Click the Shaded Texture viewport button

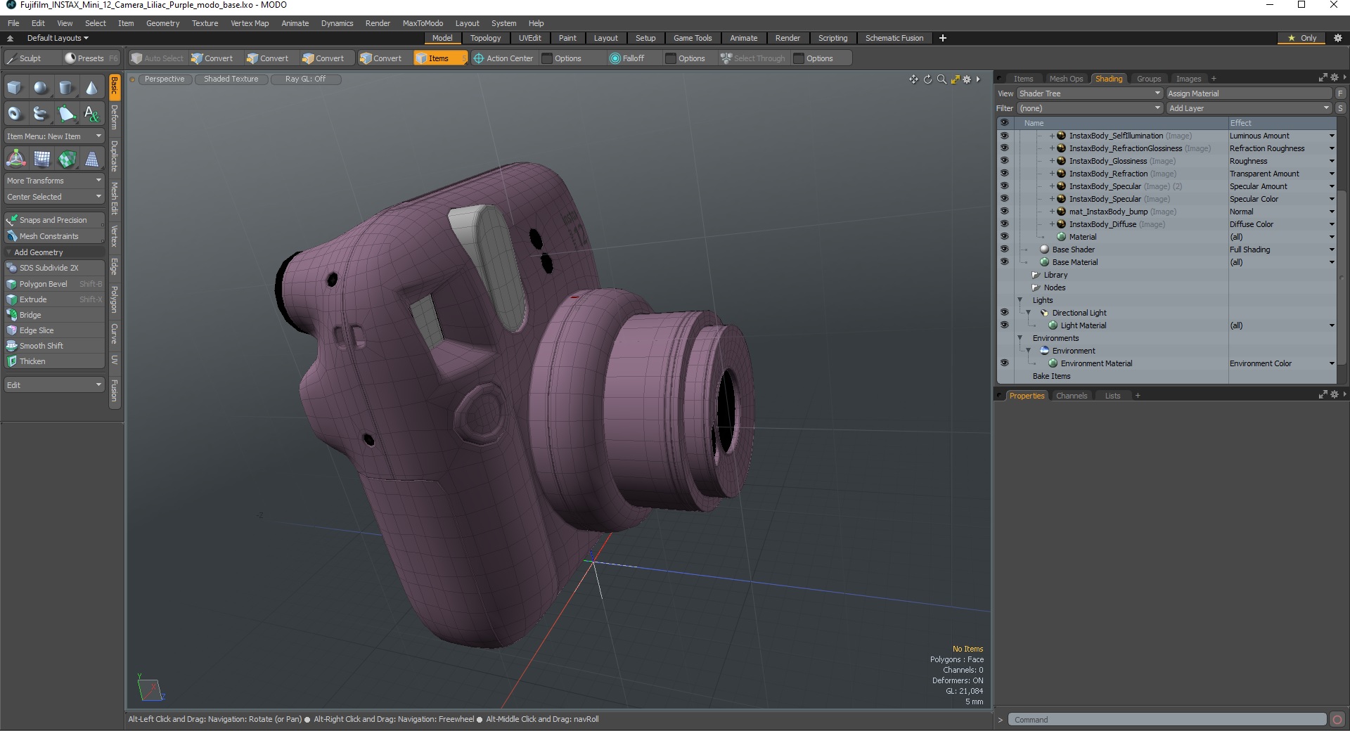(231, 79)
